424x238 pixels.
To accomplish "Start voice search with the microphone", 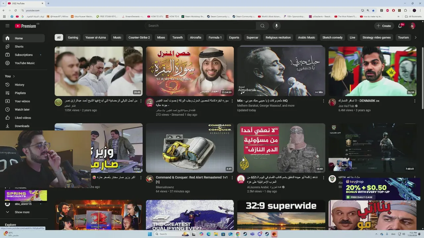I will point(277,26).
